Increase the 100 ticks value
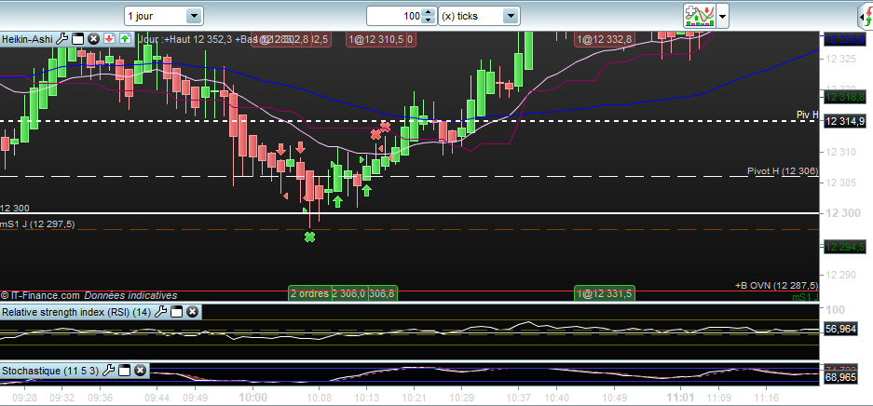 429,12
